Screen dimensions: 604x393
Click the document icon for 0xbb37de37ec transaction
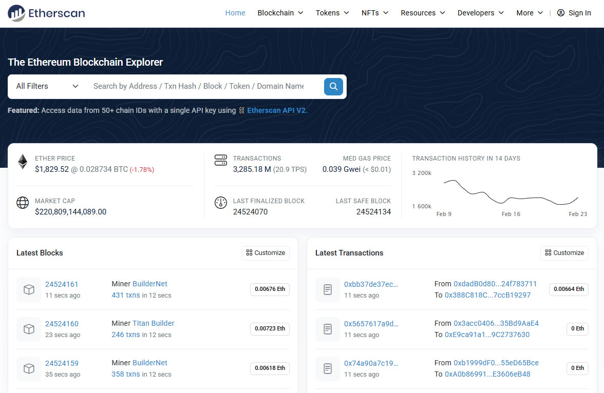click(x=328, y=289)
